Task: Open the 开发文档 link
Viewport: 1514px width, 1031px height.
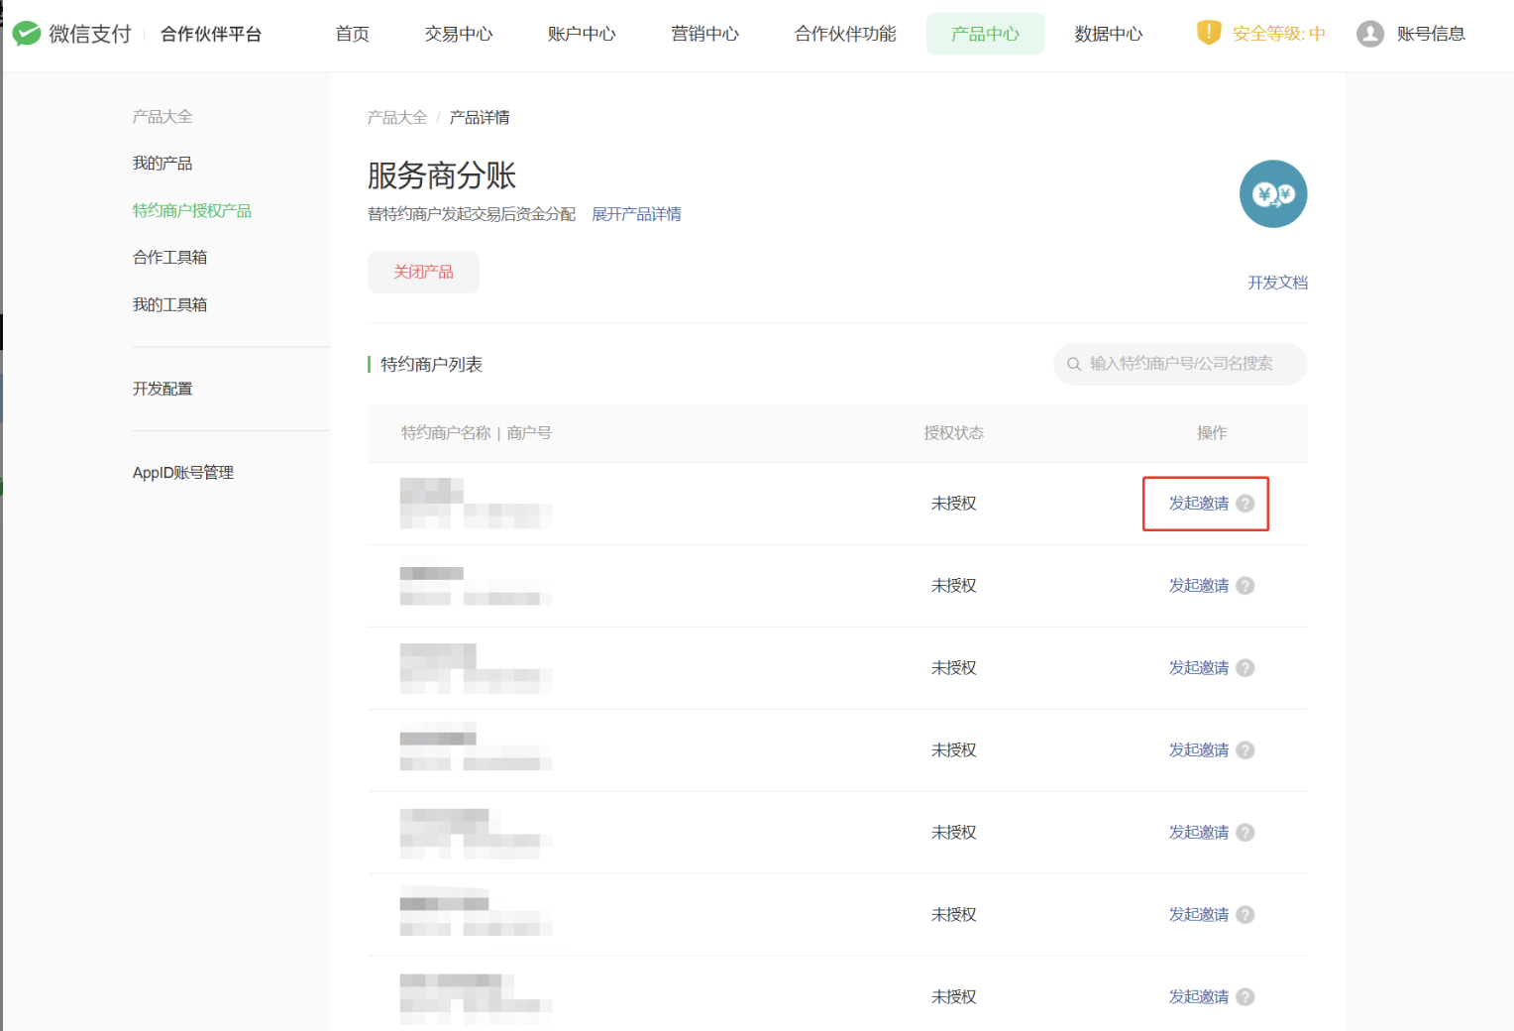Action: 1277,283
